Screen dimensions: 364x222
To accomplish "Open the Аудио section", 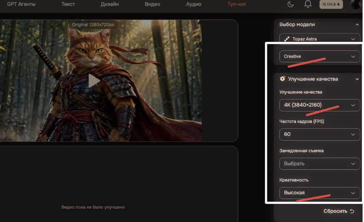I will (194, 4).
